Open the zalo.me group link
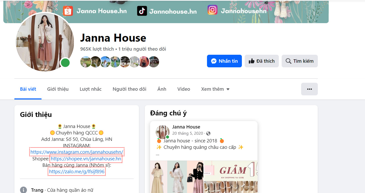Image resolution: width=365 pixels, height=193 pixels. (77, 172)
